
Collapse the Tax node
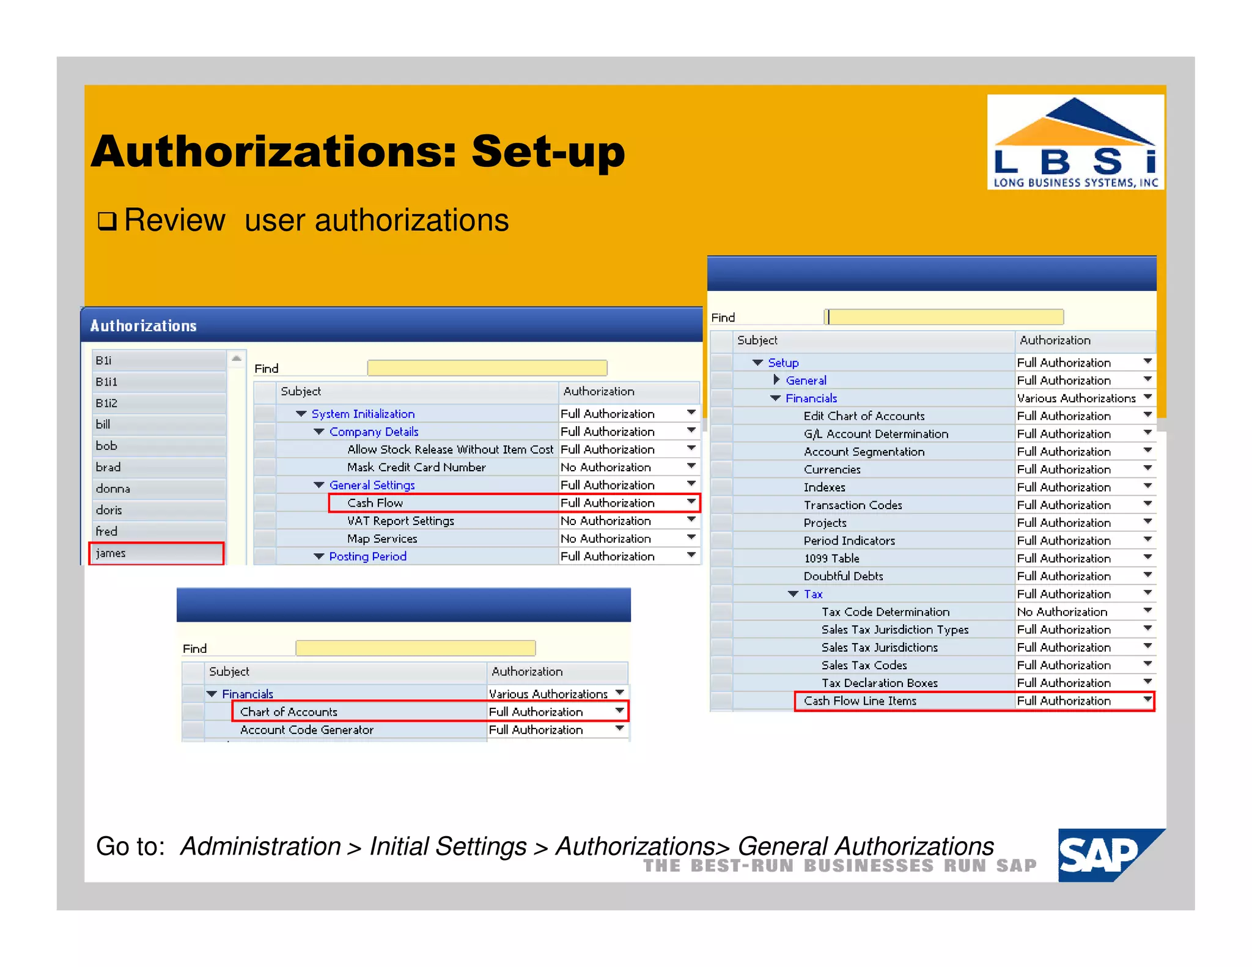click(794, 594)
